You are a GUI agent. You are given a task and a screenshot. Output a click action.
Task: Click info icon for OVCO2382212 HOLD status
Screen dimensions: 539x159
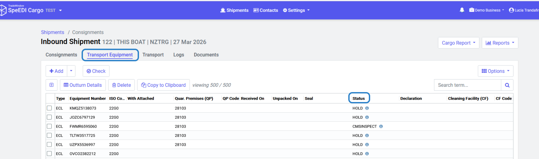coord(367,154)
